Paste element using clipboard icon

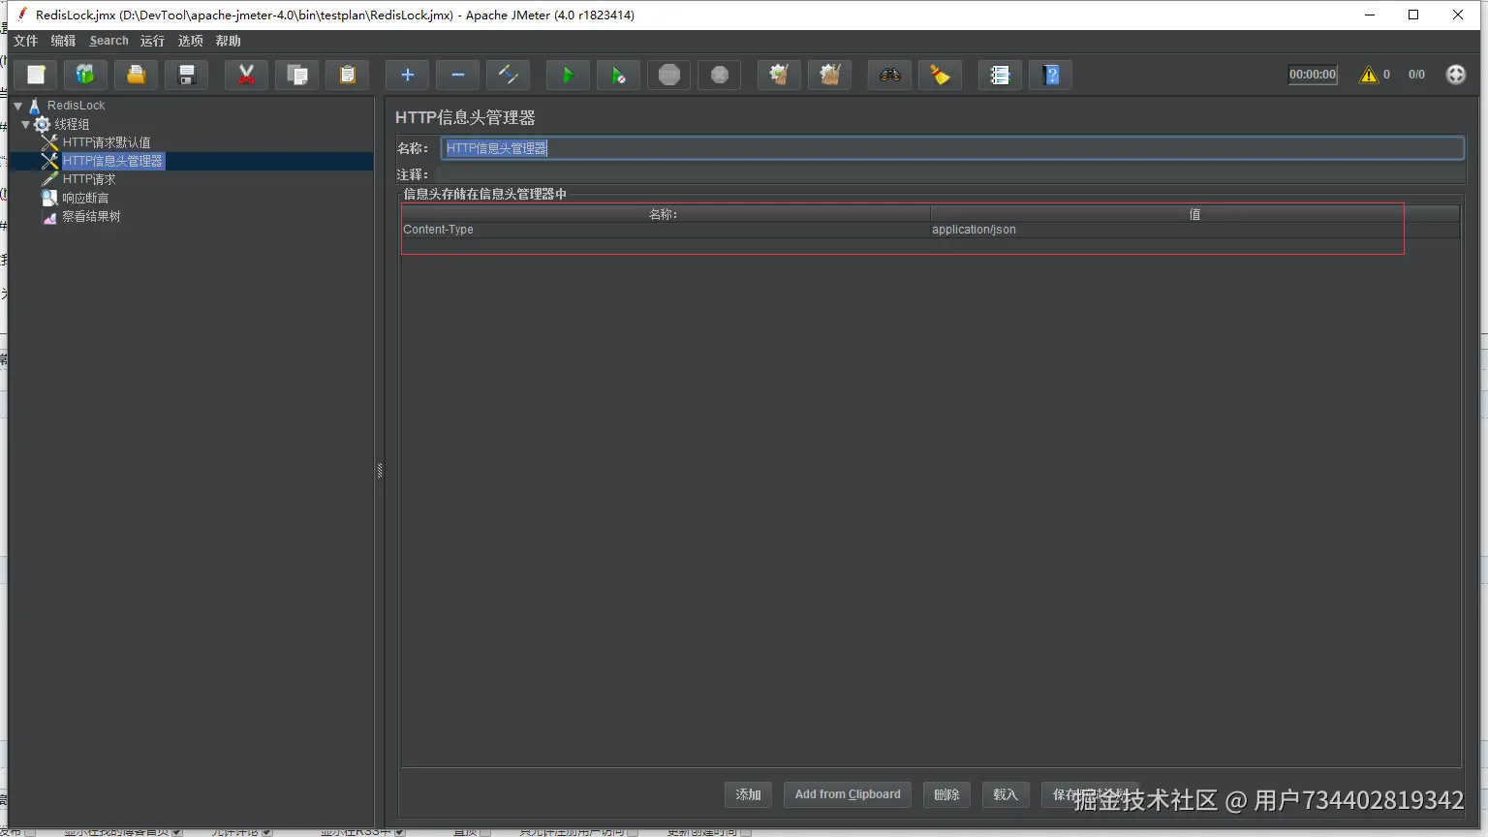[348, 75]
